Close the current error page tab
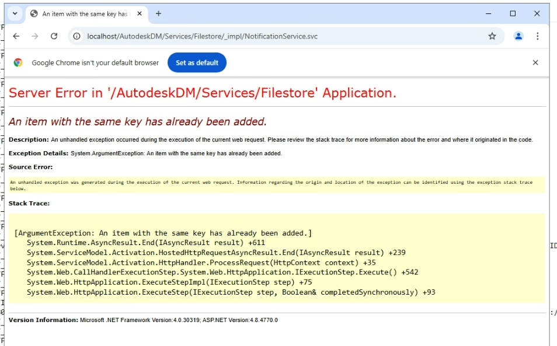The image size is (557, 346). [x=138, y=12]
